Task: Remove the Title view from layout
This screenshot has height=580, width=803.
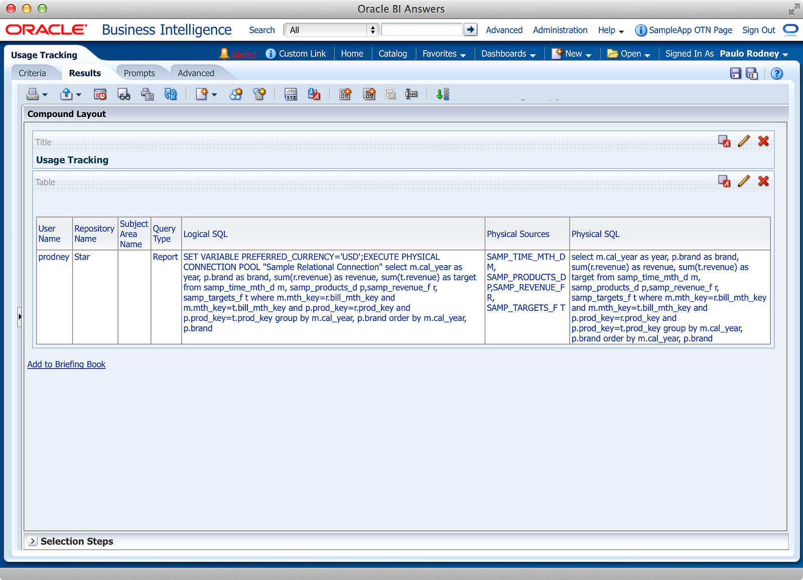Action: point(763,141)
